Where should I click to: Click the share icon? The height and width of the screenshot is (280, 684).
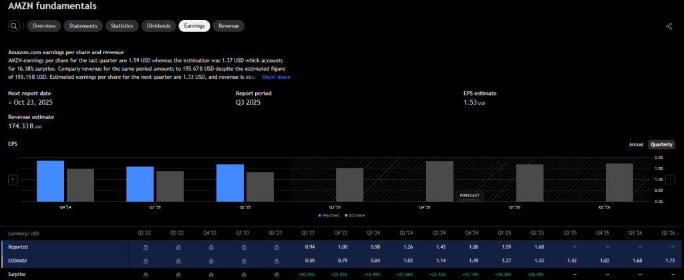pyautogui.click(x=669, y=26)
